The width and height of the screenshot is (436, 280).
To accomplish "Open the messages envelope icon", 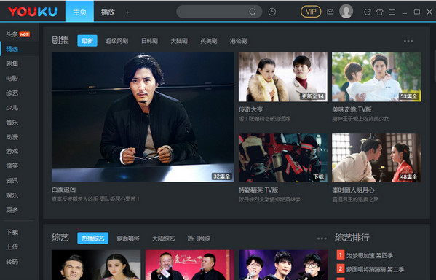I will 330,12.
